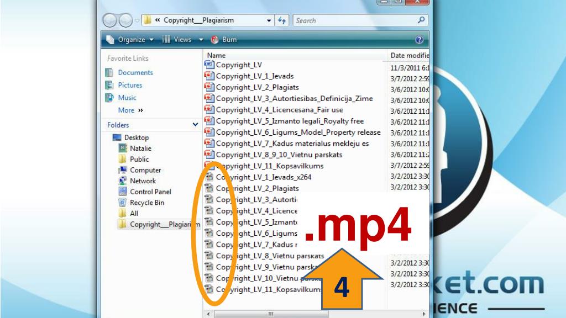Viewport: 566px width, 318px height.
Task: Click PowerPoint icon of Copyright_LV_1_Ievads
Action: (209, 76)
